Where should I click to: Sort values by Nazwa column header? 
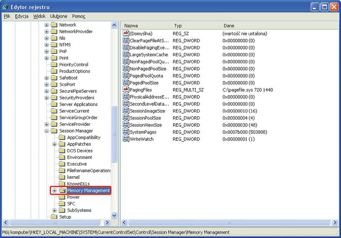coord(145,26)
